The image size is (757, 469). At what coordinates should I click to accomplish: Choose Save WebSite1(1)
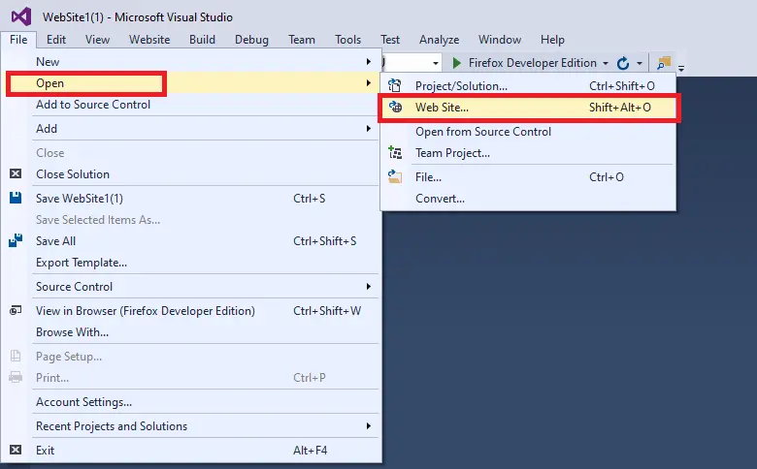pos(191,198)
